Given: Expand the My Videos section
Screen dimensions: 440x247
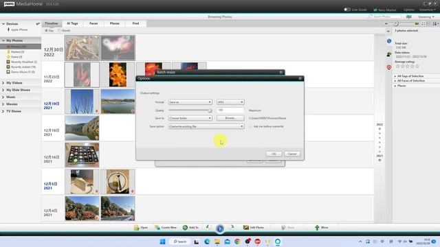Looking at the screenshot, I should (x=3, y=83).
